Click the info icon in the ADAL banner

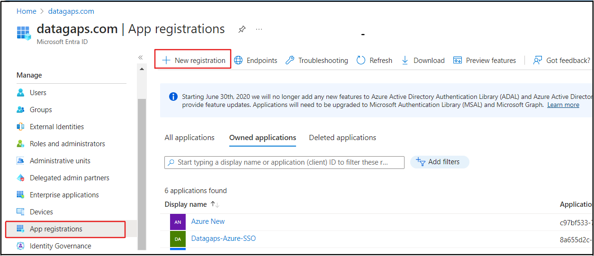pos(173,97)
